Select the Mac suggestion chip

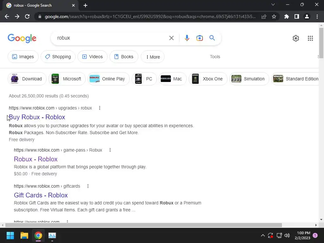[x=172, y=79]
